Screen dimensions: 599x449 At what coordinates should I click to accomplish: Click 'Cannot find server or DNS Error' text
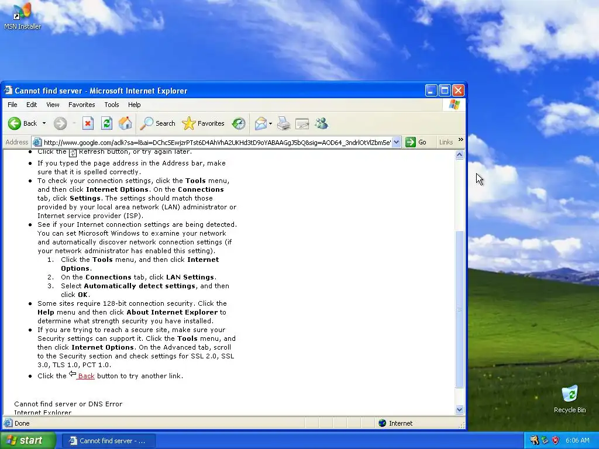coord(68,404)
